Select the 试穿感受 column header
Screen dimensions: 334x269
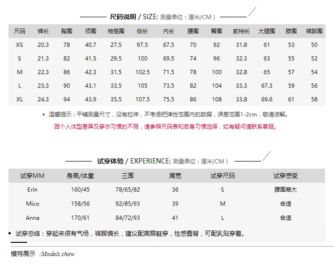[285, 176]
